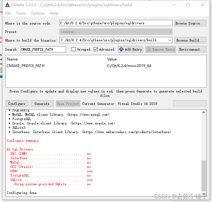Screen dimensions: 212x202
Task: Click the 'Using system provided SQLite' line
Action: [x=53, y=184]
